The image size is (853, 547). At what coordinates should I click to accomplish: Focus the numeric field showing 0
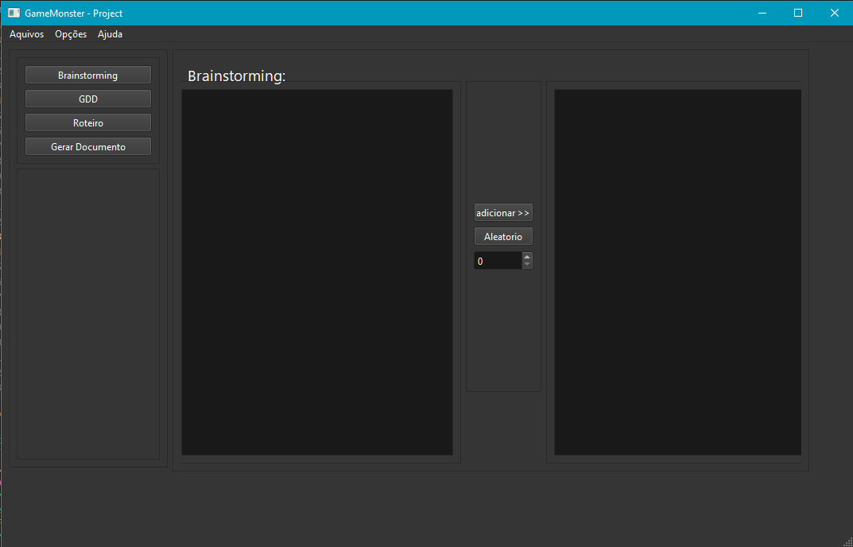coord(498,262)
